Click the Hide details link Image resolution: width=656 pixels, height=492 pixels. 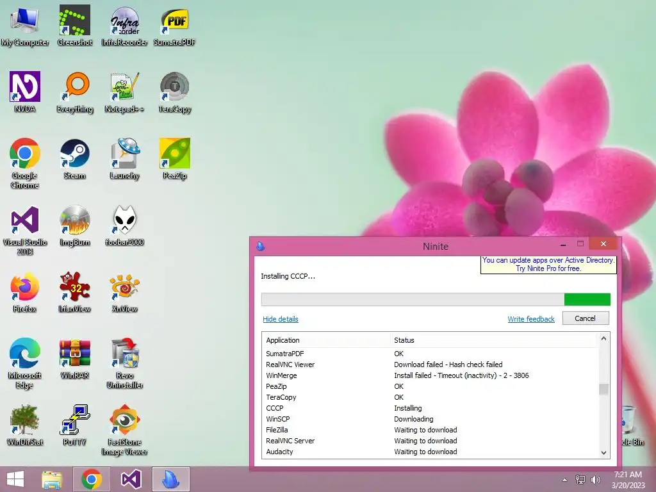(281, 319)
